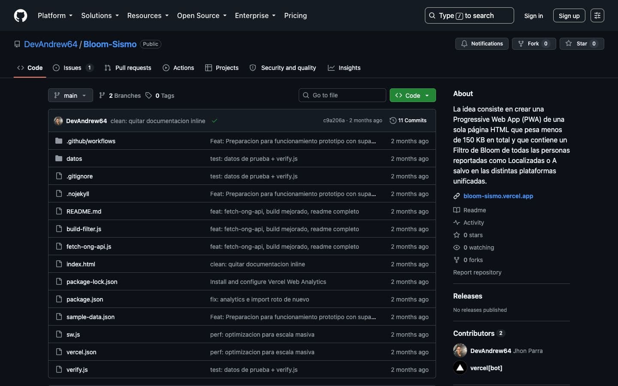Click the green check status icon
618x386 pixels.
point(215,121)
